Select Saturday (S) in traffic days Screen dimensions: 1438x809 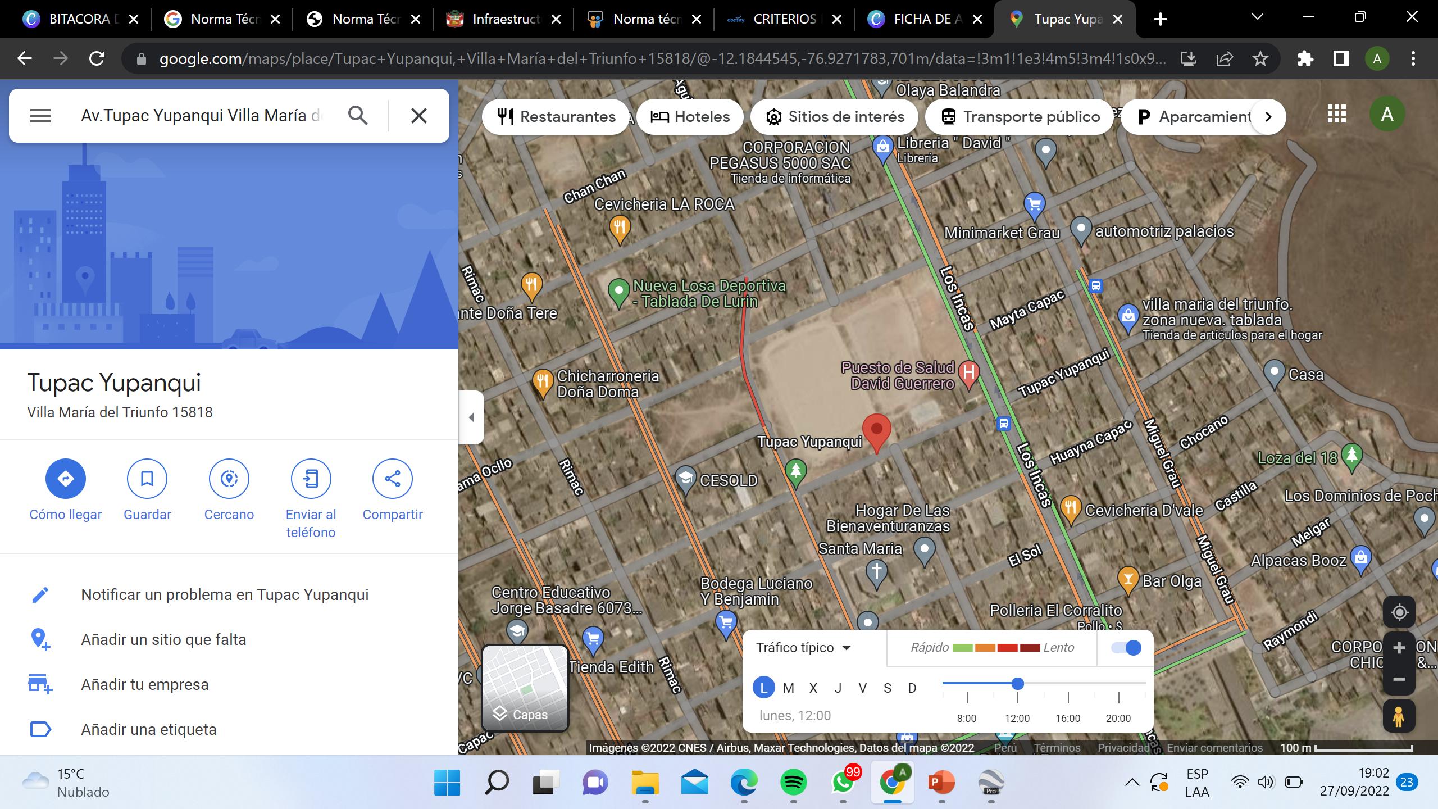[x=888, y=688]
